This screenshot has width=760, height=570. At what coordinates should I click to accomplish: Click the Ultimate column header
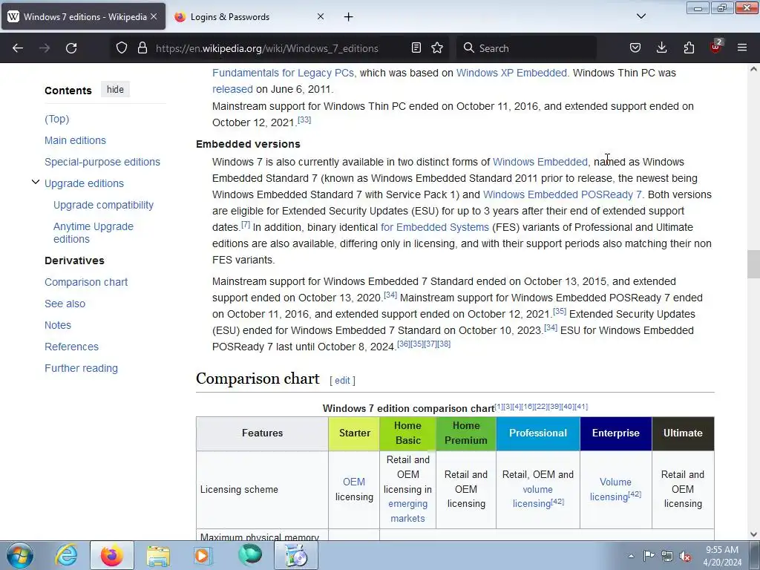tap(683, 433)
